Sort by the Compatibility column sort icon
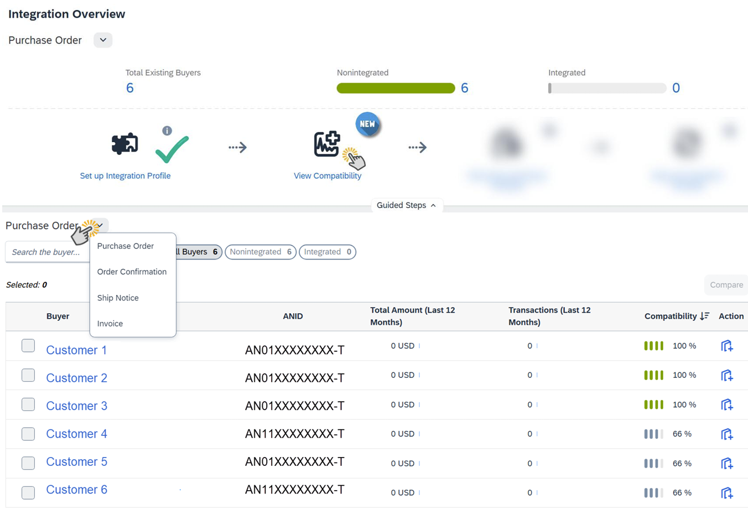Viewport: 748px width, 509px height. tap(704, 316)
